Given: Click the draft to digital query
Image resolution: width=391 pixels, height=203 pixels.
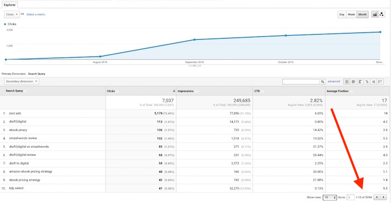Looking at the screenshot, I should coord(19,163).
